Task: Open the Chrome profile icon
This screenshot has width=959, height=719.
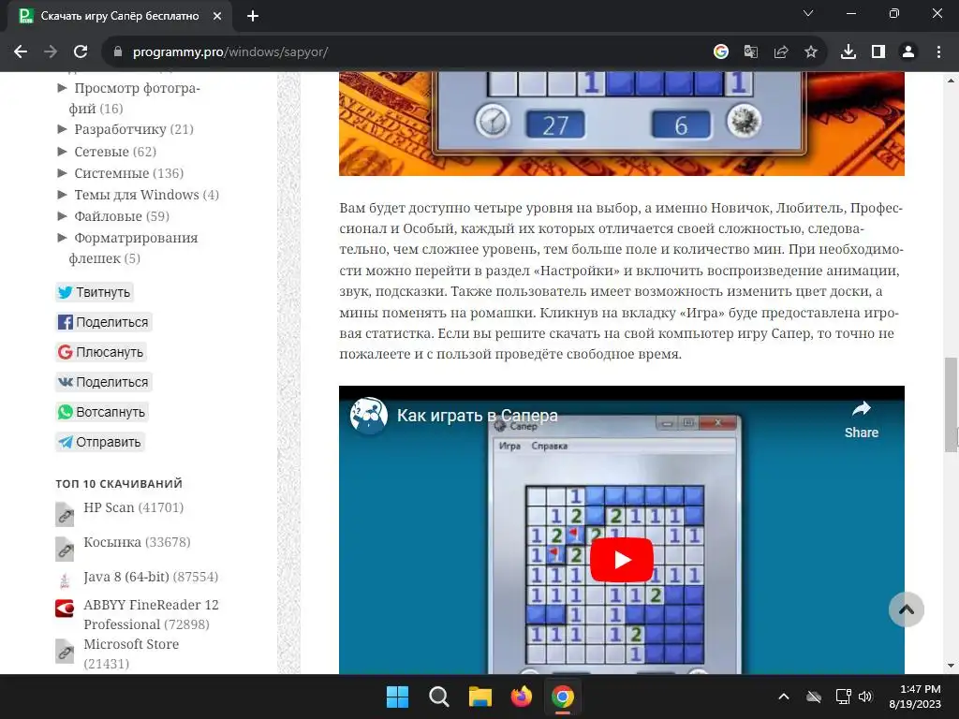Action: 908,52
